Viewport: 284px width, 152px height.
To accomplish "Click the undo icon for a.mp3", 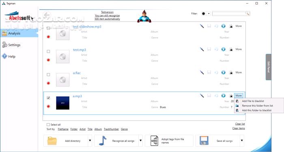I will coord(216,96).
